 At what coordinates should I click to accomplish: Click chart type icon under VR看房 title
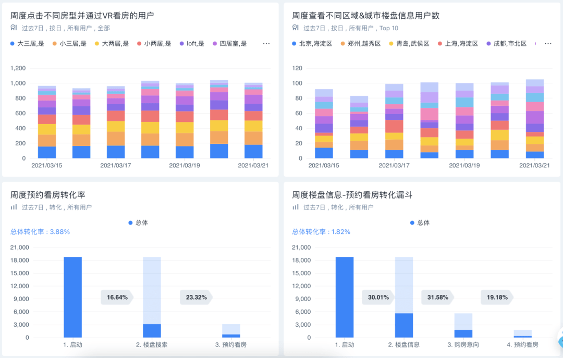14,28
